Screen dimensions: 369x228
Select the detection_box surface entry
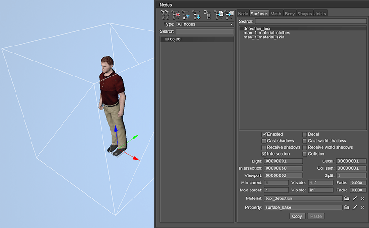coord(257,29)
